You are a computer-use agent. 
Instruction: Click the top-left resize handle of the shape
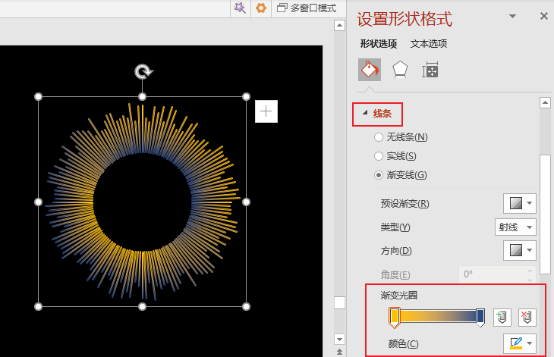point(38,96)
